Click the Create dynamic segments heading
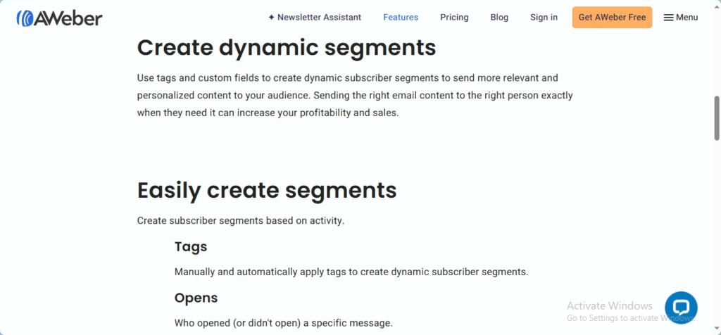This screenshot has width=721, height=335. [287, 47]
